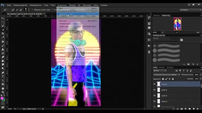The width and height of the screenshot is (202, 113).
Task: Open the opacity slider arrow
Action: [201, 75]
